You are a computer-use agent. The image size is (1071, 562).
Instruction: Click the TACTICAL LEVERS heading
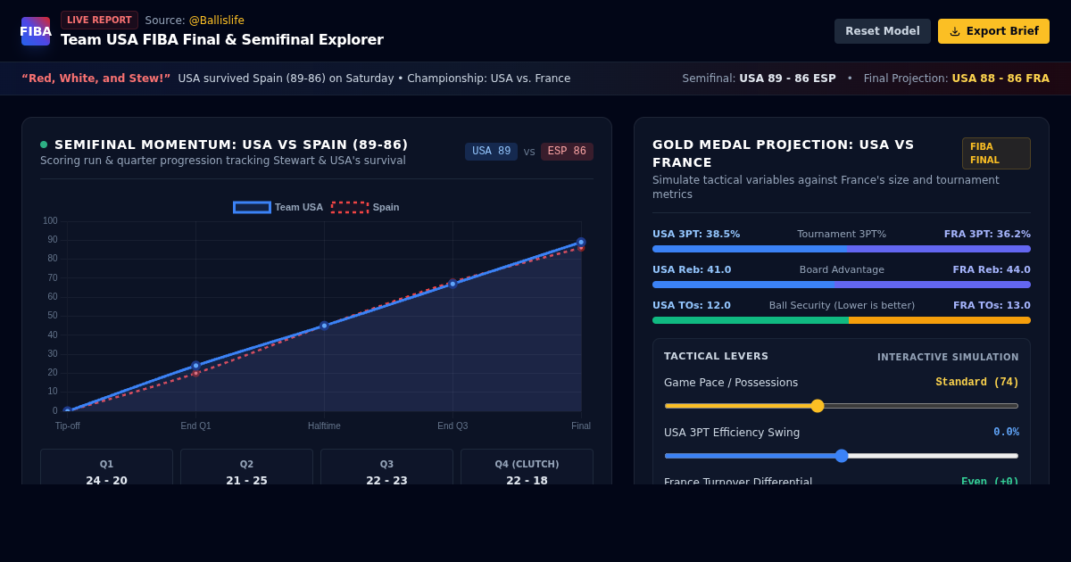tap(716, 356)
